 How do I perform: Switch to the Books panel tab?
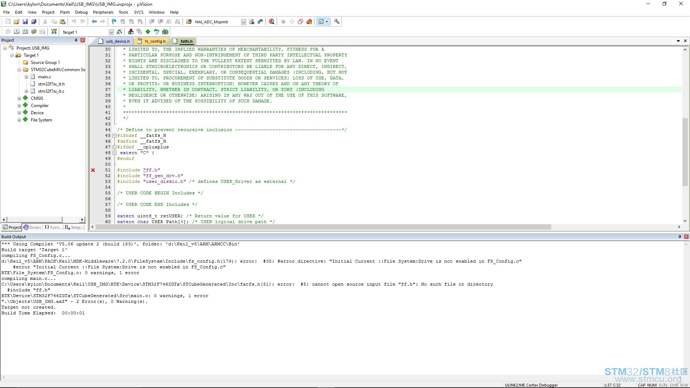pos(32,227)
